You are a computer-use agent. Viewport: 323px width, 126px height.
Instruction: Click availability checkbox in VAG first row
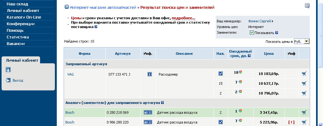[x=221, y=74]
